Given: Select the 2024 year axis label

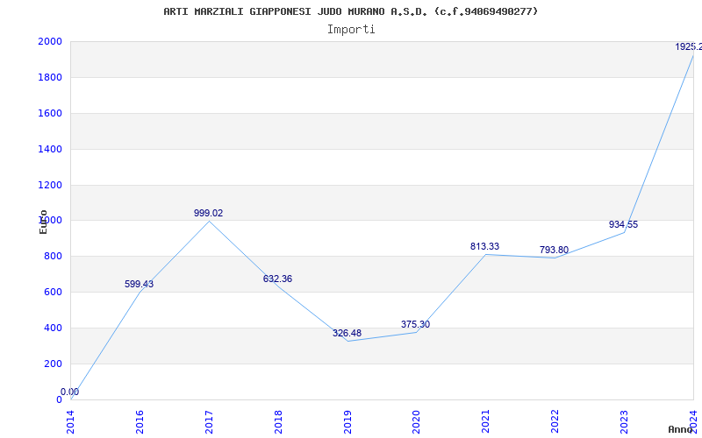Looking at the screenshot, I should tap(693, 422).
